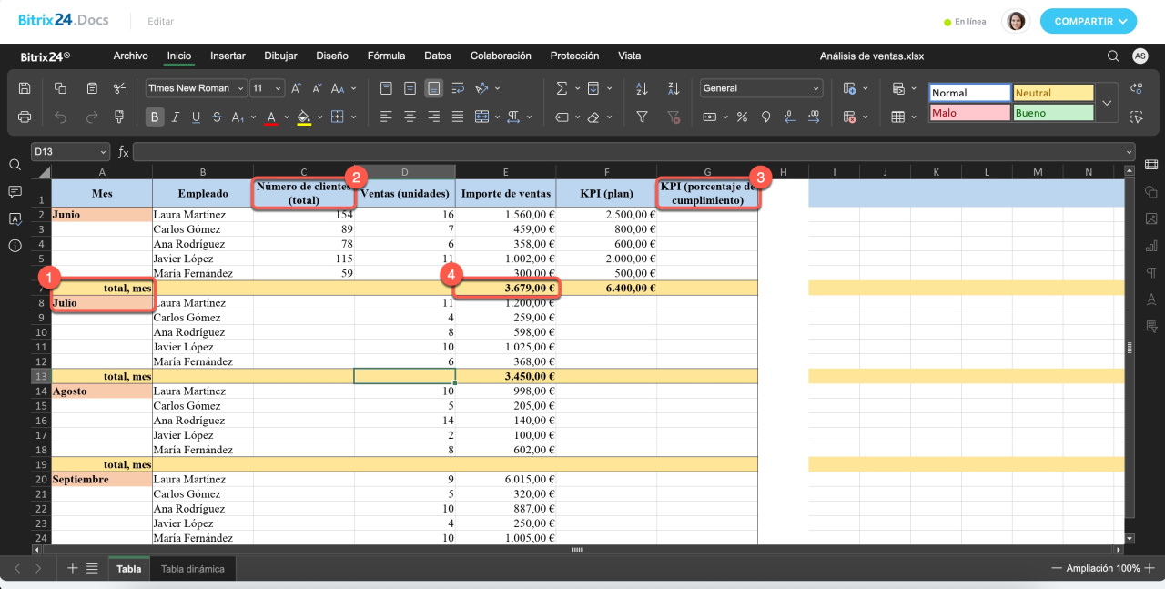The height and width of the screenshot is (589, 1165).
Task: Click the COMPARTIR button
Action: click(1088, 21)
